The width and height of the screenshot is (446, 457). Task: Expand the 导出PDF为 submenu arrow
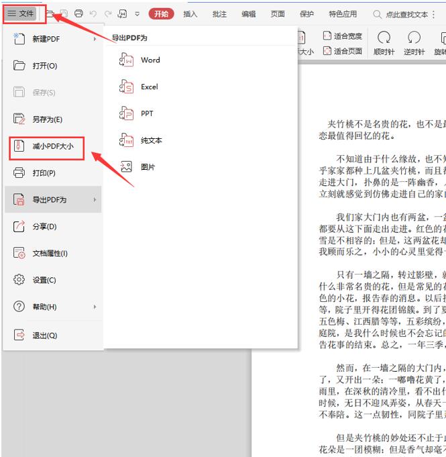coord(95,200)
